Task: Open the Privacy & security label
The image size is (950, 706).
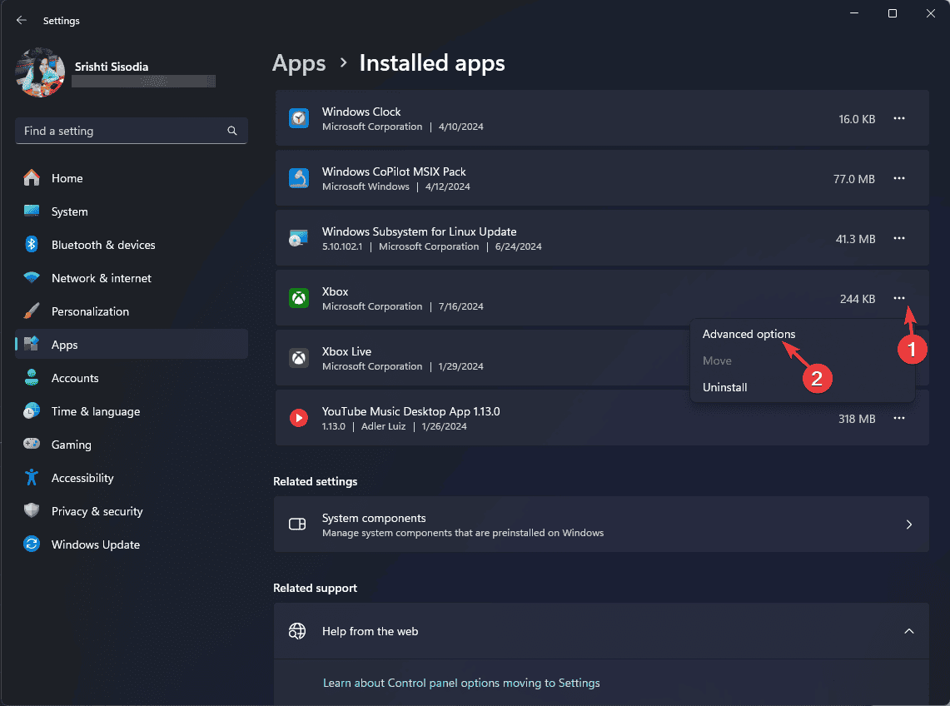Action: pos(97,511)
